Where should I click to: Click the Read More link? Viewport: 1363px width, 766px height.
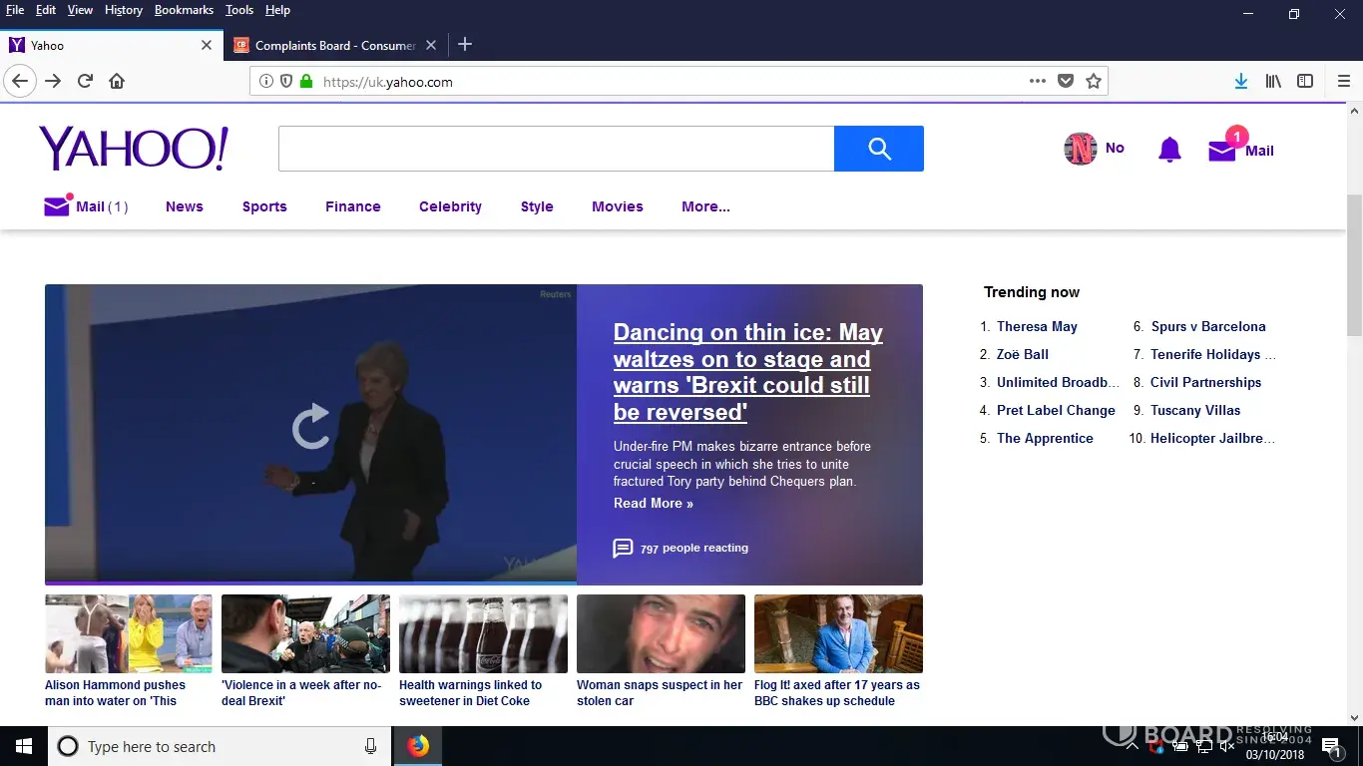point(653,503)
